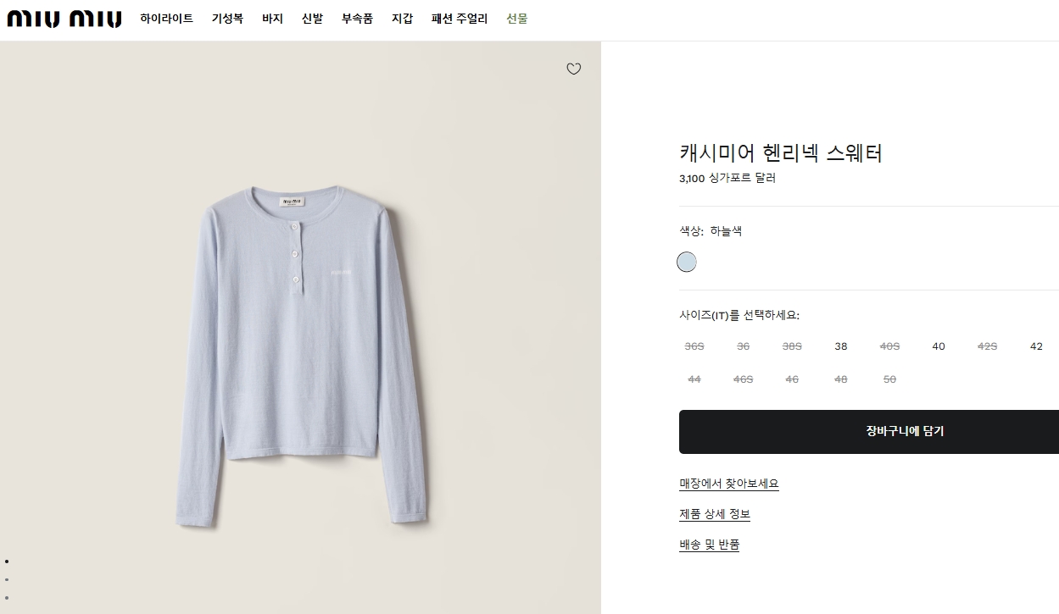This screenshot has width=1059, height=614.
Task: Open the 패션 주얼리 menu
Action: pyautogui.click(x=460, y=19)
